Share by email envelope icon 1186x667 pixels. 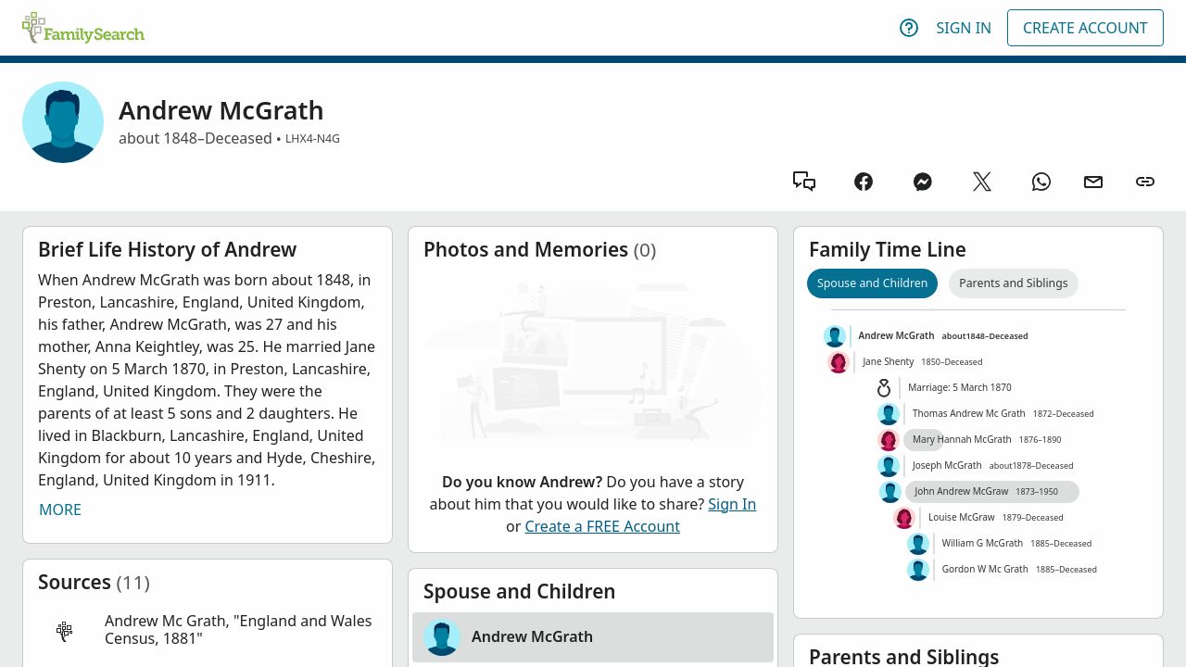(1093, 182)
